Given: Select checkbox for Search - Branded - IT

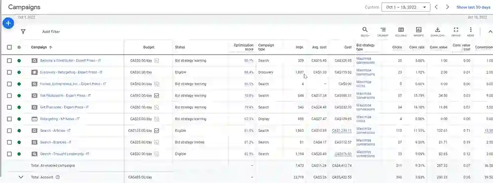Looking at the screenshot, I should click(x=9, y=142).
